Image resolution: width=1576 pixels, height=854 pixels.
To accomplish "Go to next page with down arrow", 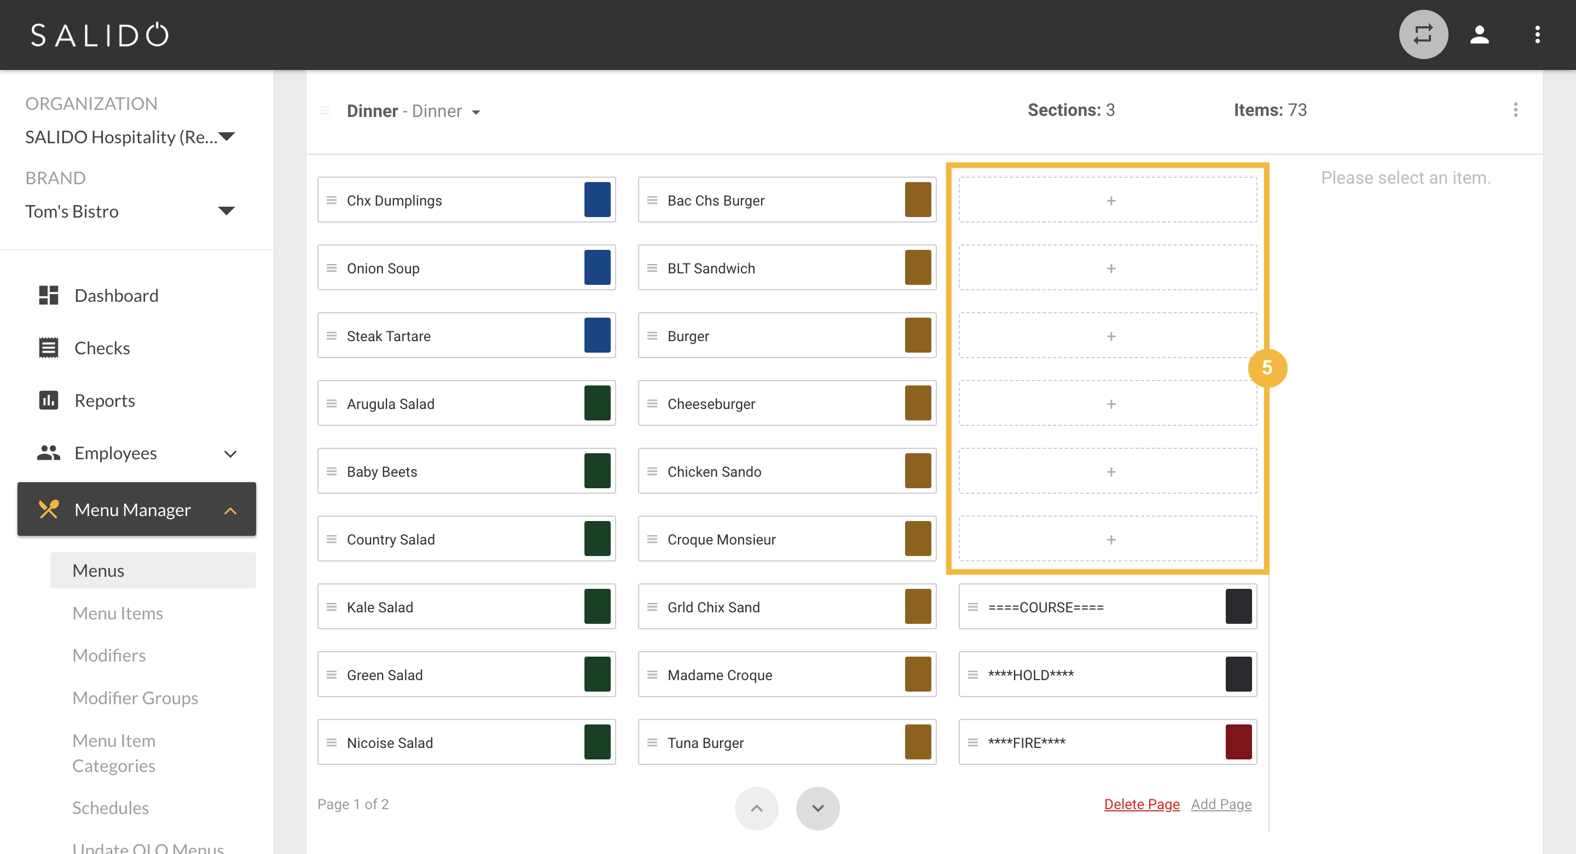I will (818, 808).
